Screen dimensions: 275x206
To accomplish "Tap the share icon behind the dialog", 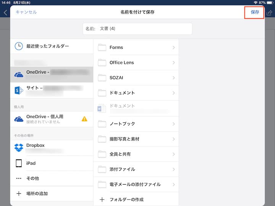I will click(270, 13).
